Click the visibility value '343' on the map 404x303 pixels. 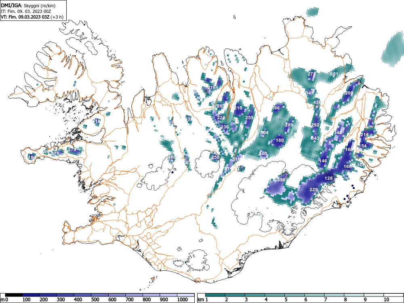[x=315, y=138]
